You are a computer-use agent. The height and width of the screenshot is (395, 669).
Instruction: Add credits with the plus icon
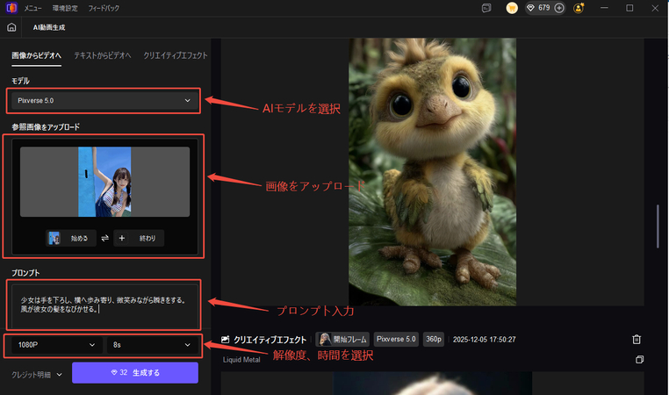(559, 8)
